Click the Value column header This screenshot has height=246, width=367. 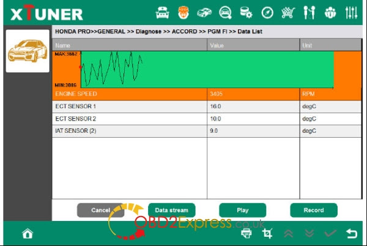tap(253, 45)
